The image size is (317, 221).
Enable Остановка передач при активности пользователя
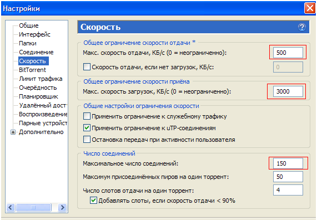click(x=87, y=140)
